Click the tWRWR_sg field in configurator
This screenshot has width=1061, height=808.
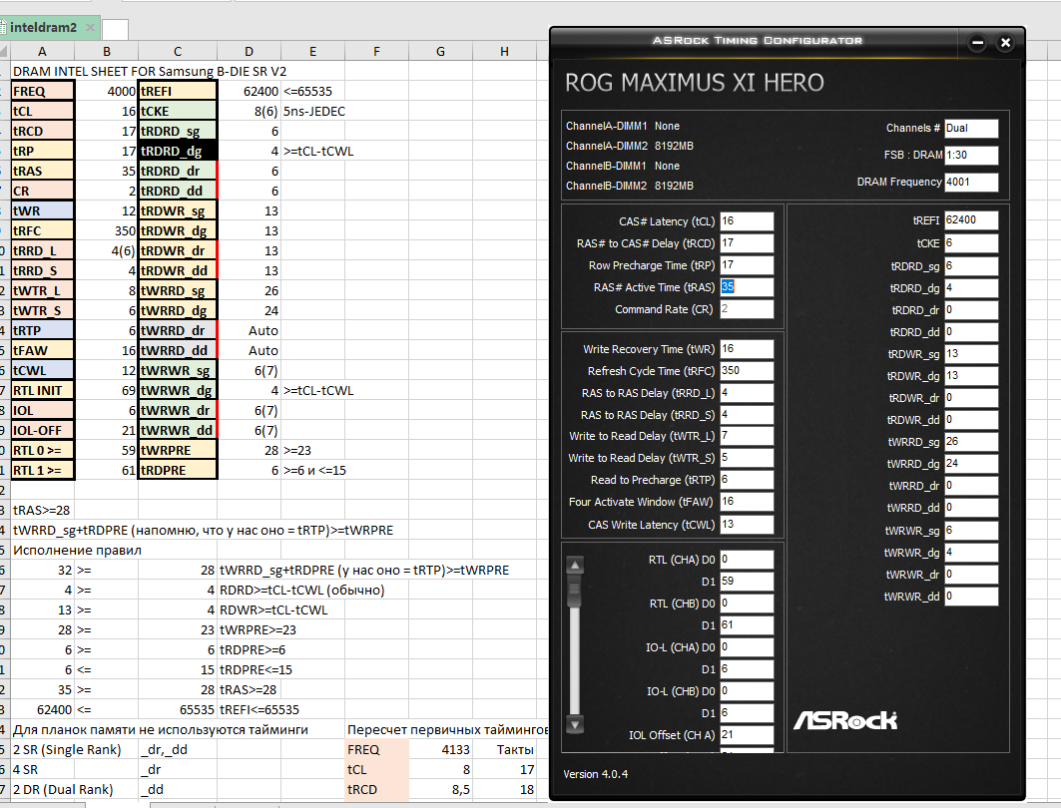point(971,531)
